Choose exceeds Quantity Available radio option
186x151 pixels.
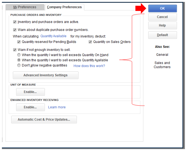pos(19,60)
